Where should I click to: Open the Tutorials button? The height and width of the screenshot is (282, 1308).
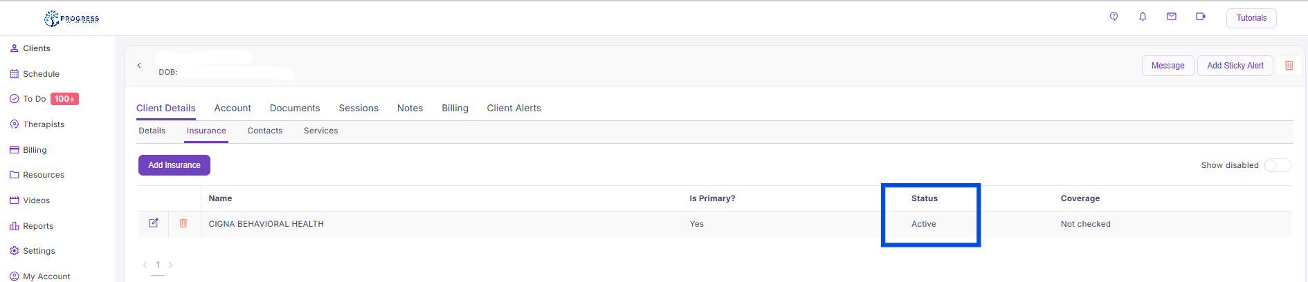click(x=1251, y=18)
